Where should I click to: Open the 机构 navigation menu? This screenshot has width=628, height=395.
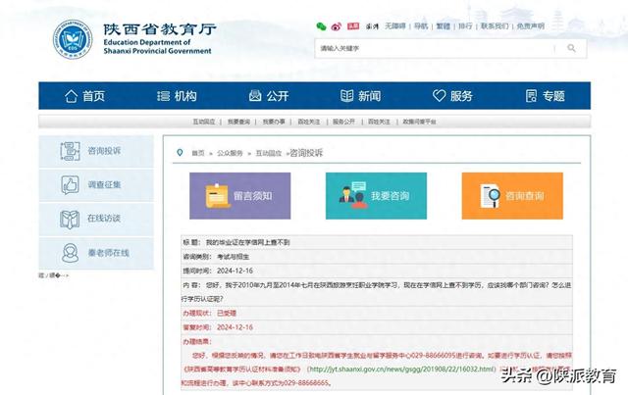[x=176, y=95]
